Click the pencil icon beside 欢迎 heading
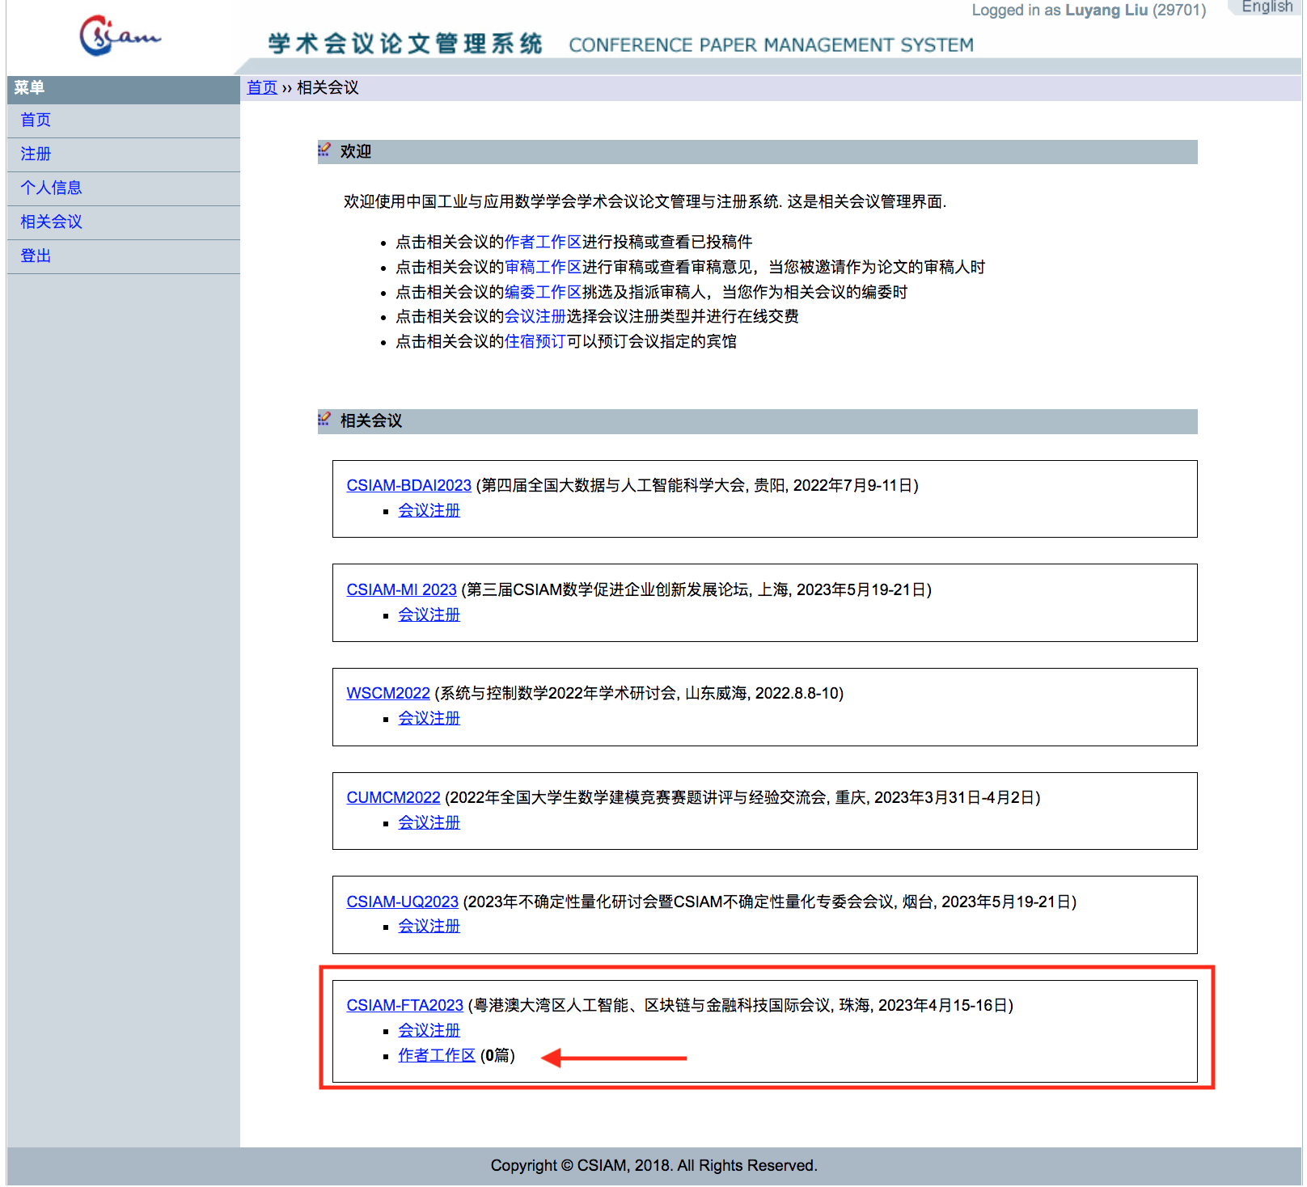This screenshot has width=1307, height=1187. pyautogui.click(x=324, y=150)
